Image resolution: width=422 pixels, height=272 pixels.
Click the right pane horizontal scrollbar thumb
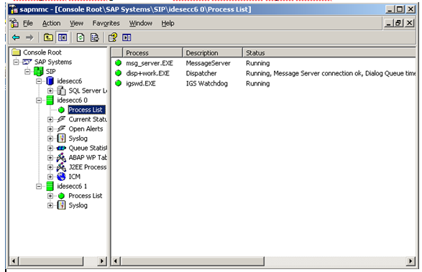(193, 261)
